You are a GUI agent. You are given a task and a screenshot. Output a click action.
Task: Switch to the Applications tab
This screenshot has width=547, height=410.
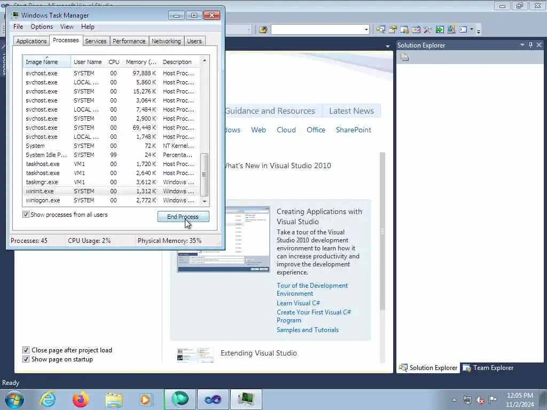click(x=32, y=41)
